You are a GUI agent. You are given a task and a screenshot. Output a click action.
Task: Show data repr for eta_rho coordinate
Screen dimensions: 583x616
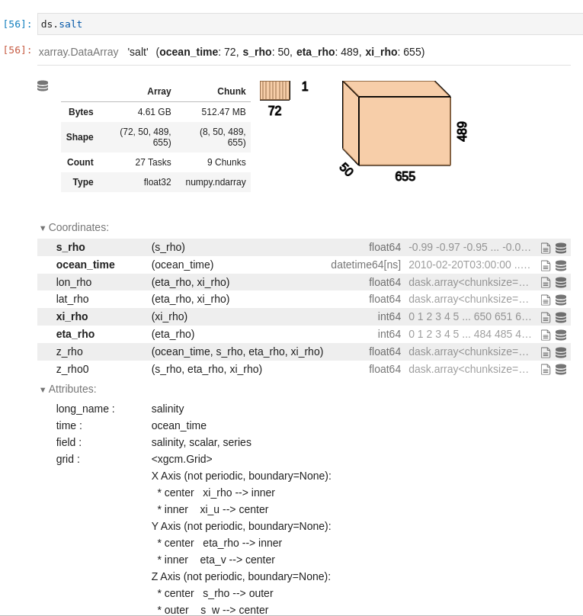(561, 335)
